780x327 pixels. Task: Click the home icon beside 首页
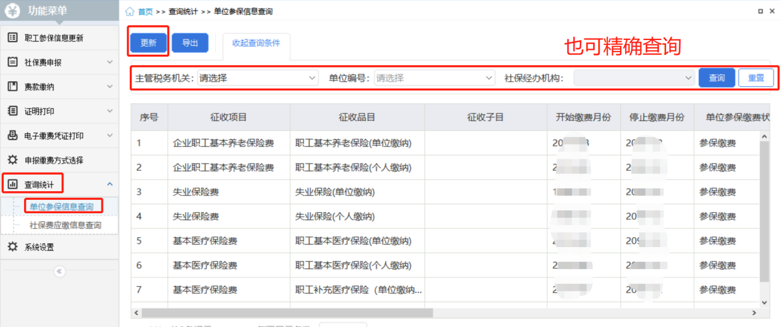130,12
